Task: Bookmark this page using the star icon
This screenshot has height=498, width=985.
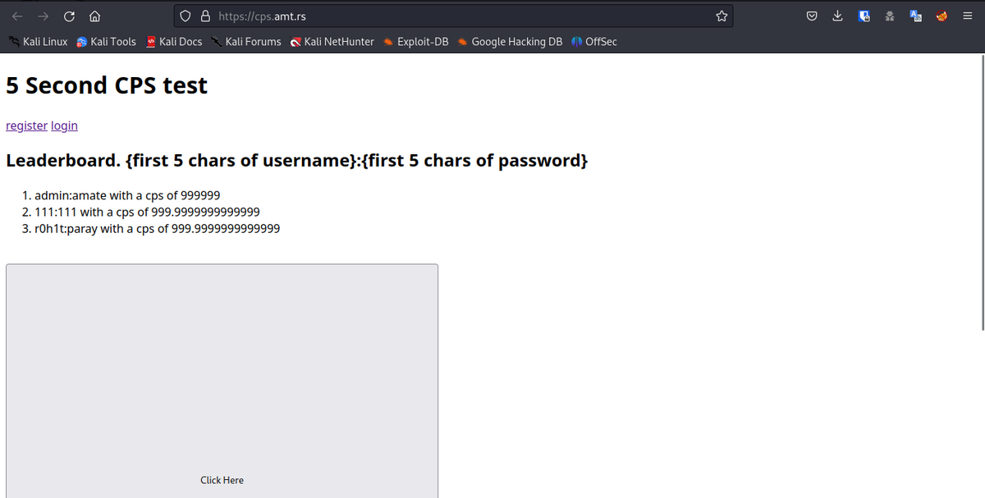Action: point(722,15)
